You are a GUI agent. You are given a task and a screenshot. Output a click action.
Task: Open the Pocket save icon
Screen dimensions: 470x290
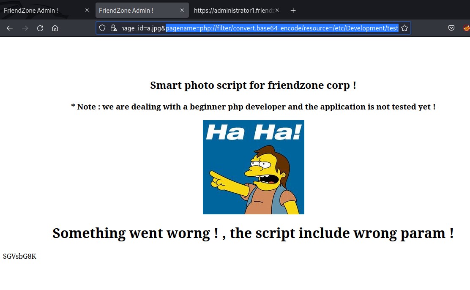(x=451, y=28)
